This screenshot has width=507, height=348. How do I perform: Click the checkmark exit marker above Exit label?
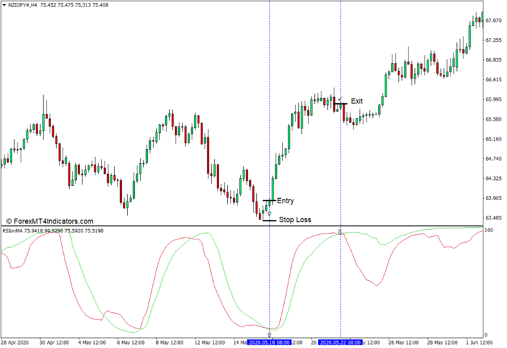point(339,99)
